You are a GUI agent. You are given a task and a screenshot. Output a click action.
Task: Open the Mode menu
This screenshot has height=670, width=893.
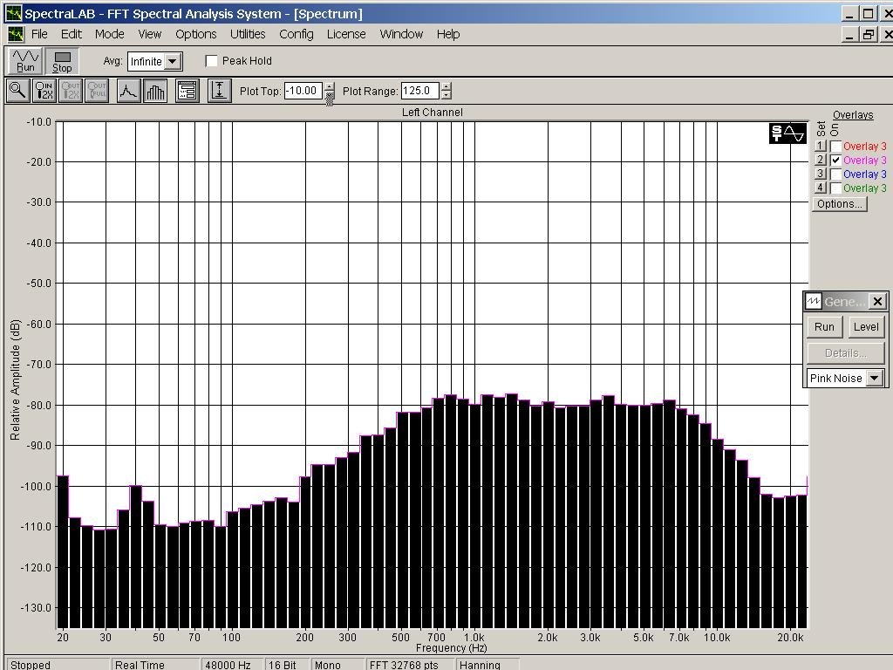click(109, 34)
